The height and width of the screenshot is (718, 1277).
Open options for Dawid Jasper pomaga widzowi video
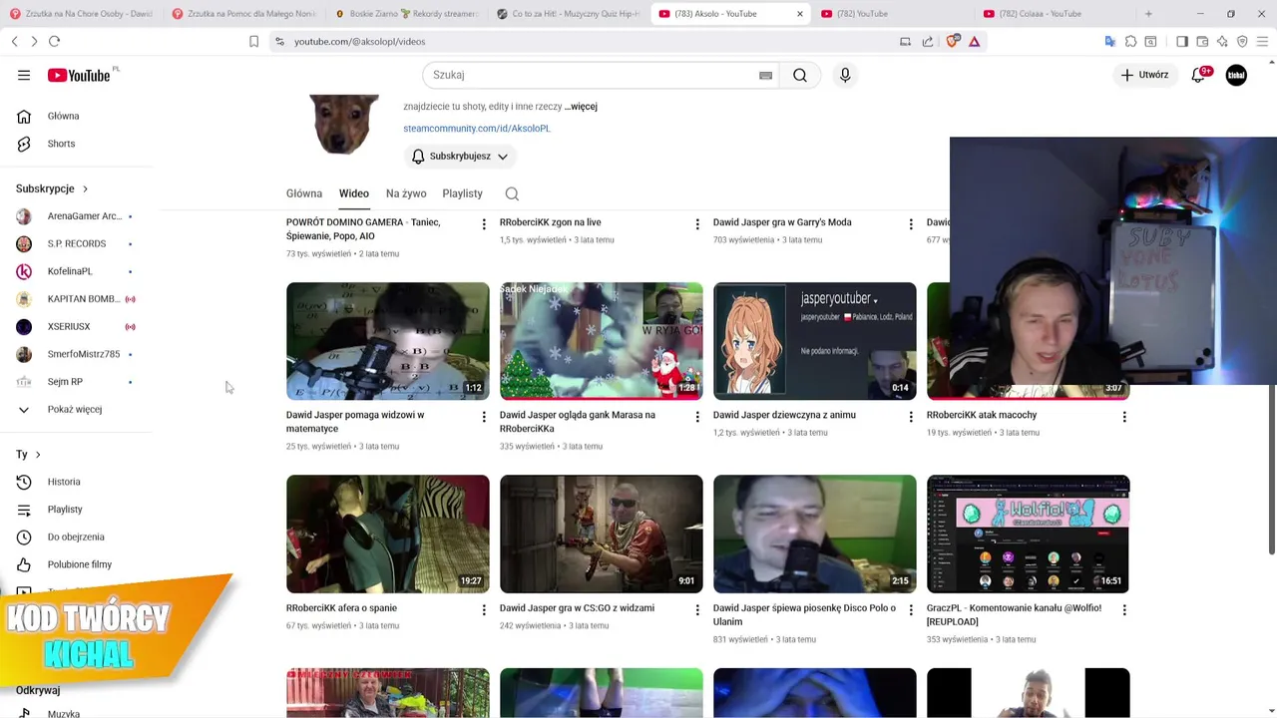[x=484, y=417]
